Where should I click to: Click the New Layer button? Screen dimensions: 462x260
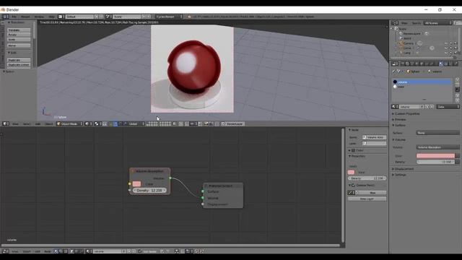tap(367, 199)
